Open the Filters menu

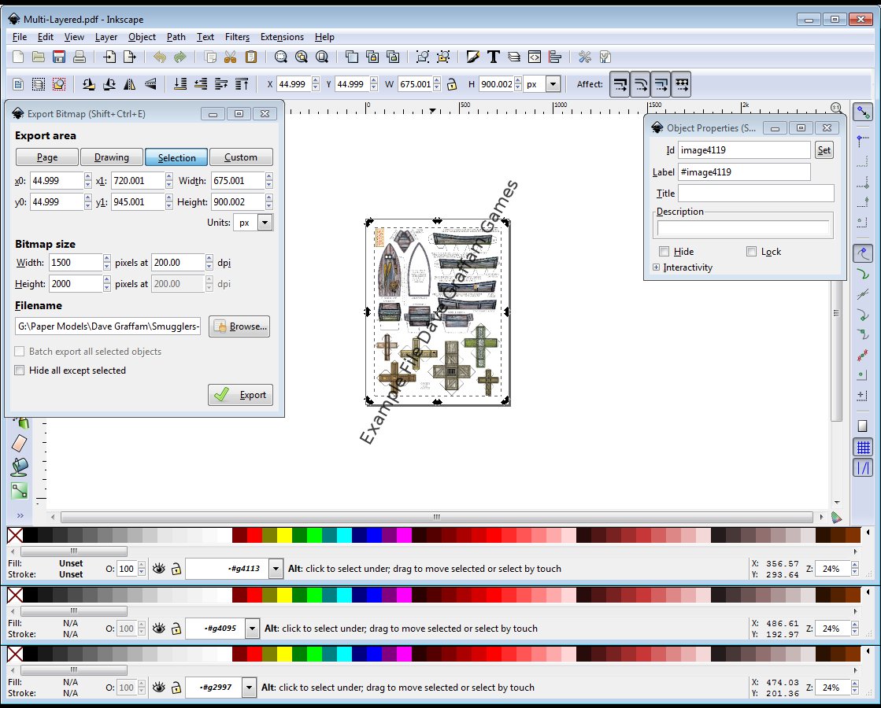pos(237,37)
